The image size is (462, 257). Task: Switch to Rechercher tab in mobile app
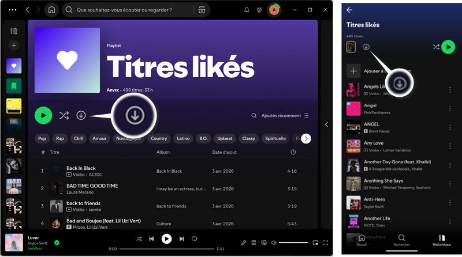401,240
